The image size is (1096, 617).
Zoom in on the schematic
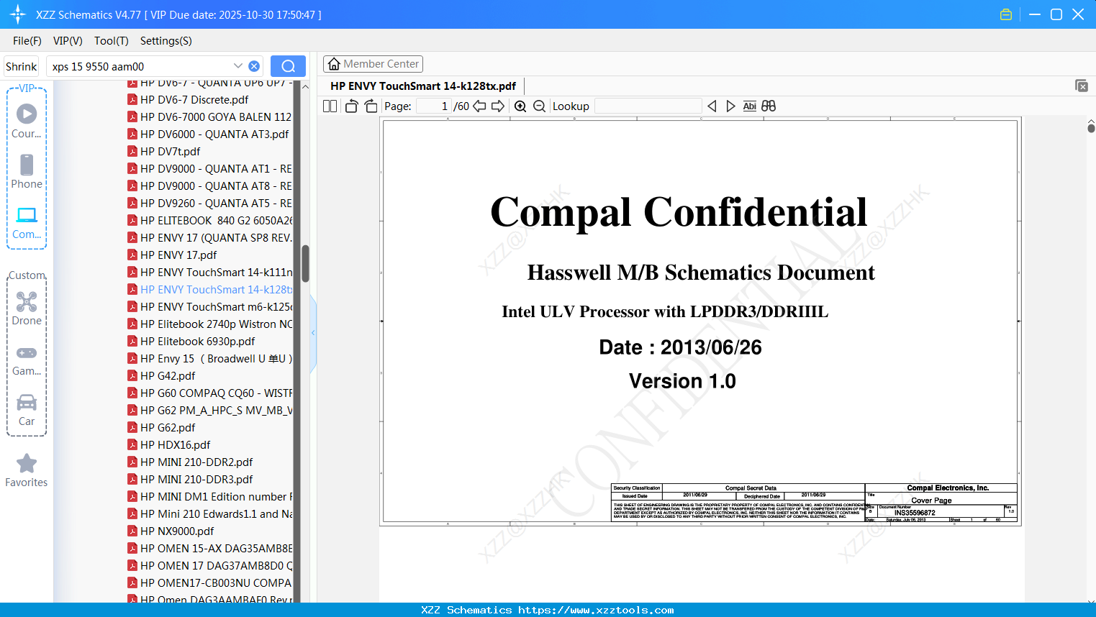click(520, 106)
